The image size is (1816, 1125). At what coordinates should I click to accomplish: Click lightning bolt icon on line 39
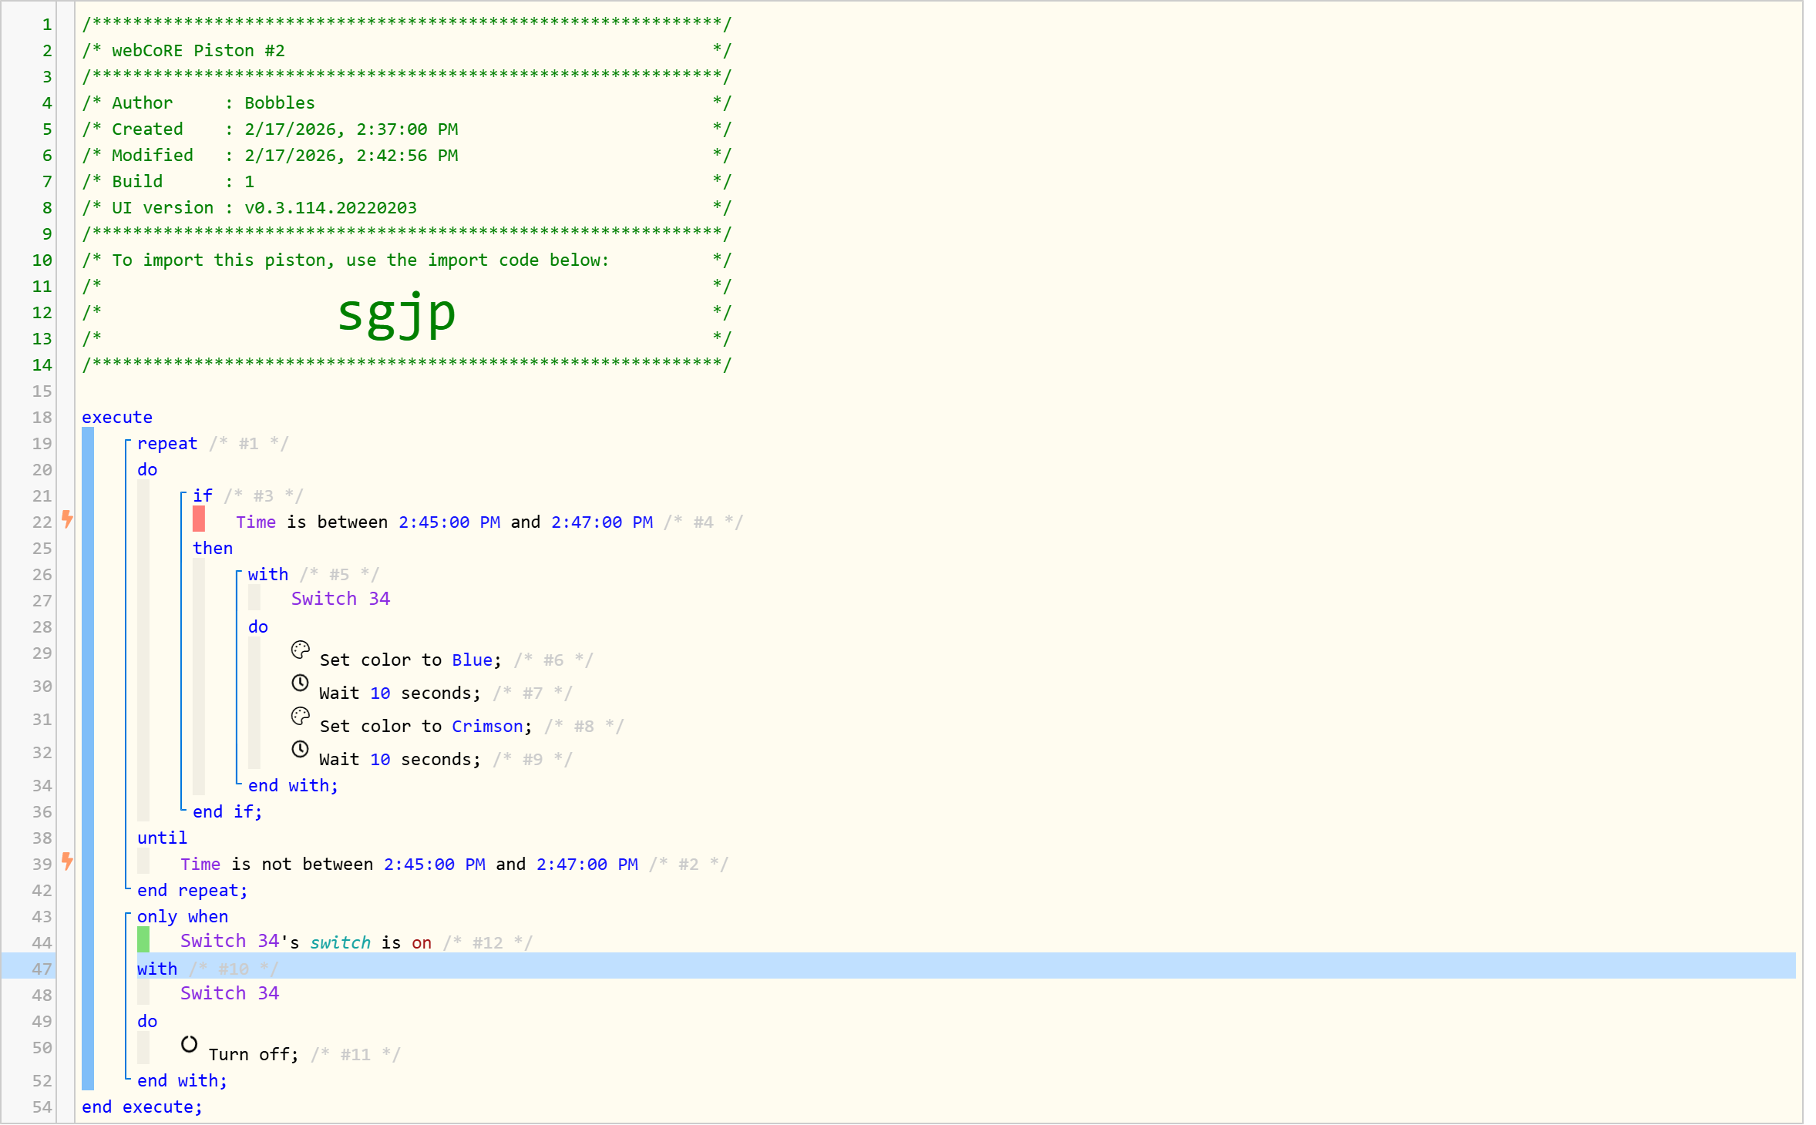pyautogui.click(x=68, y=861)
